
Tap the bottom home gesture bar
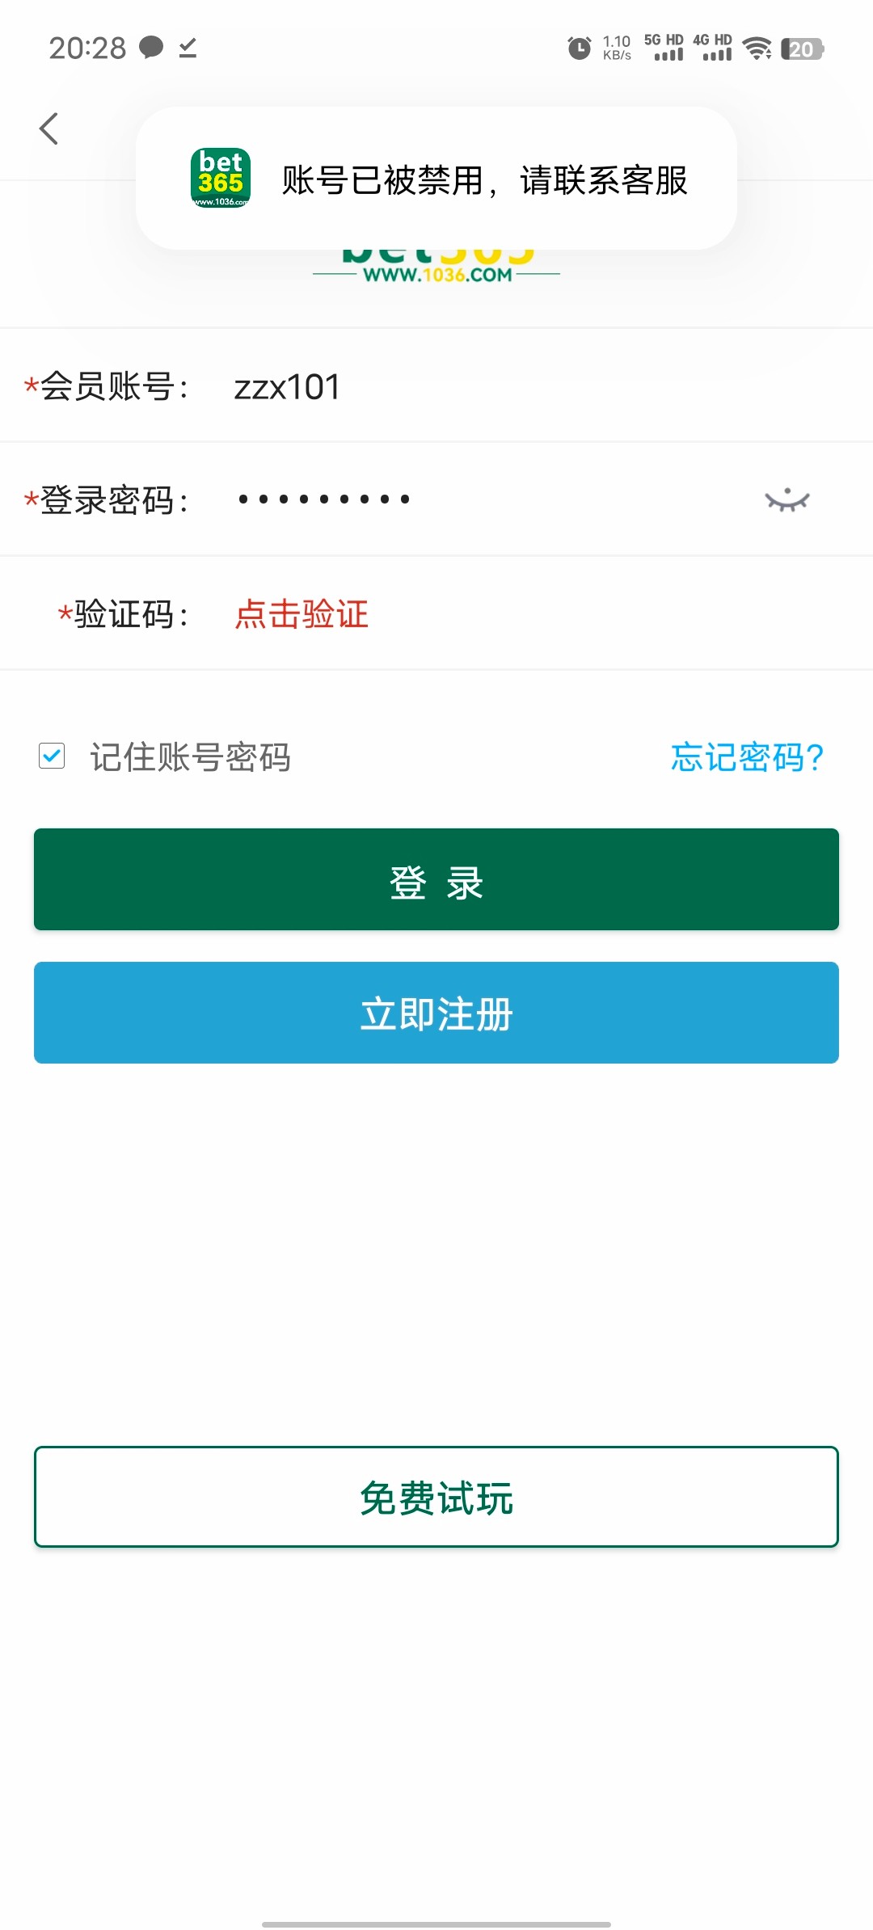(x=436, y=1924)
